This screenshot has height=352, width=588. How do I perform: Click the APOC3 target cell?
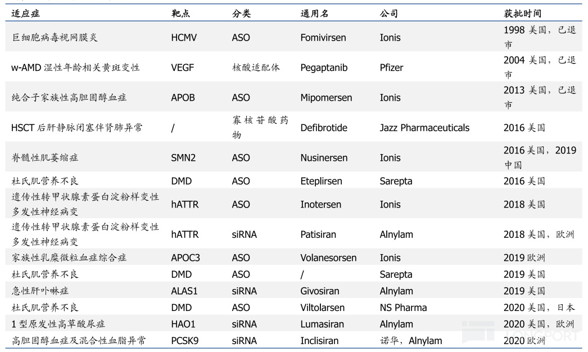(x=186, y=259)
